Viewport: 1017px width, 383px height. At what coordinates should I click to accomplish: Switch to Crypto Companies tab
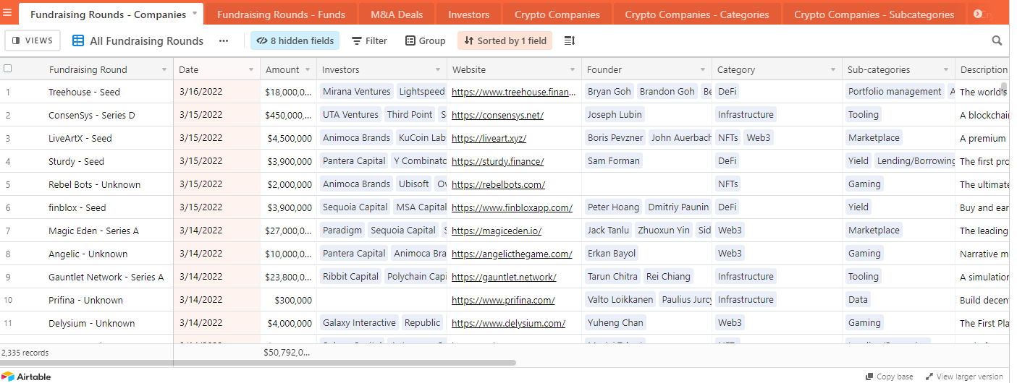coord(557,14)
